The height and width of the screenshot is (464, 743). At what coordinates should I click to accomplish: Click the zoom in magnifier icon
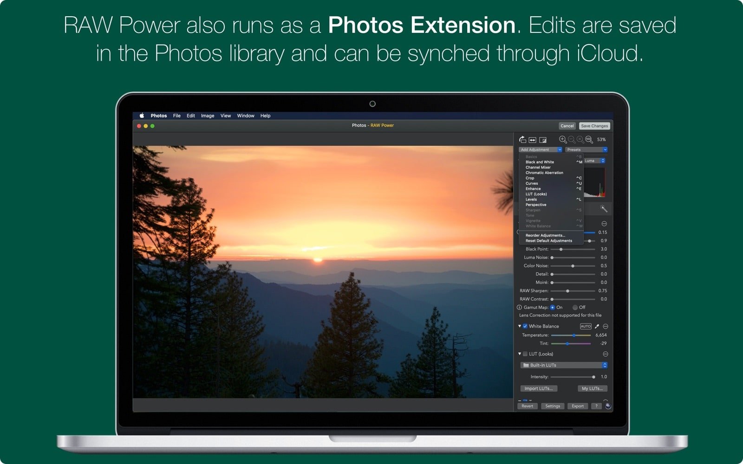tap(563, 140)
